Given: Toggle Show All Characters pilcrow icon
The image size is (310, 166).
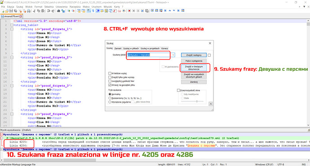Looking at the screenshot, I should click(93, 11).
